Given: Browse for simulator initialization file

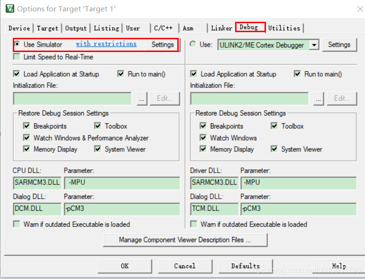Looking at the screenshot, I should point(142,99).
